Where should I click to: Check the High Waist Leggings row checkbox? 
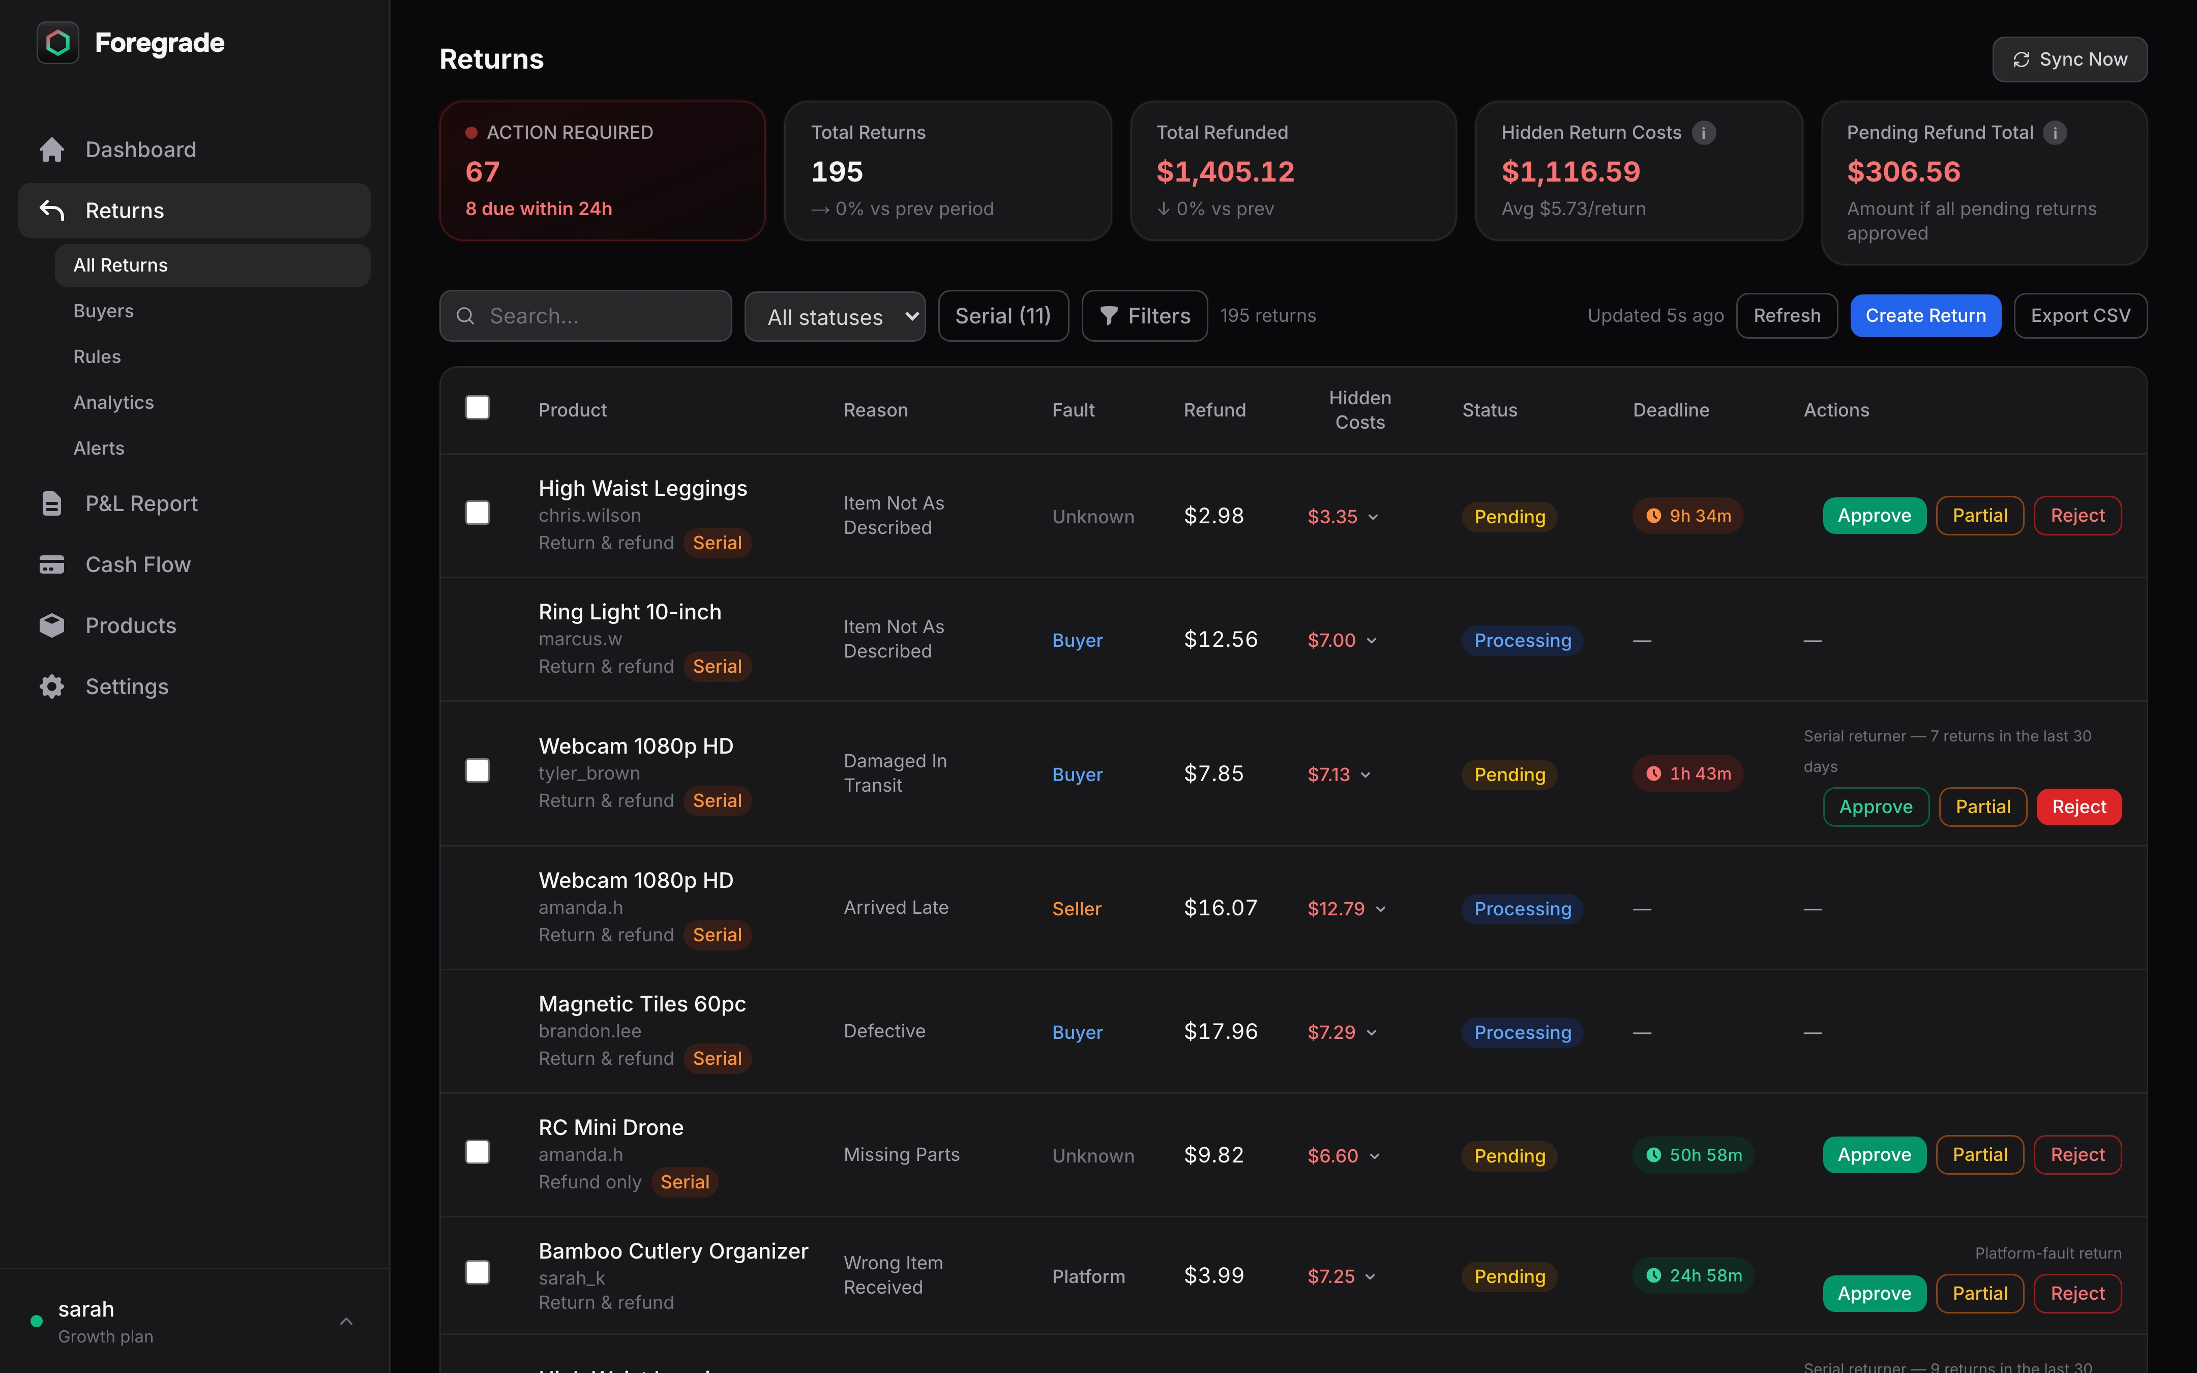pos(478,513)
